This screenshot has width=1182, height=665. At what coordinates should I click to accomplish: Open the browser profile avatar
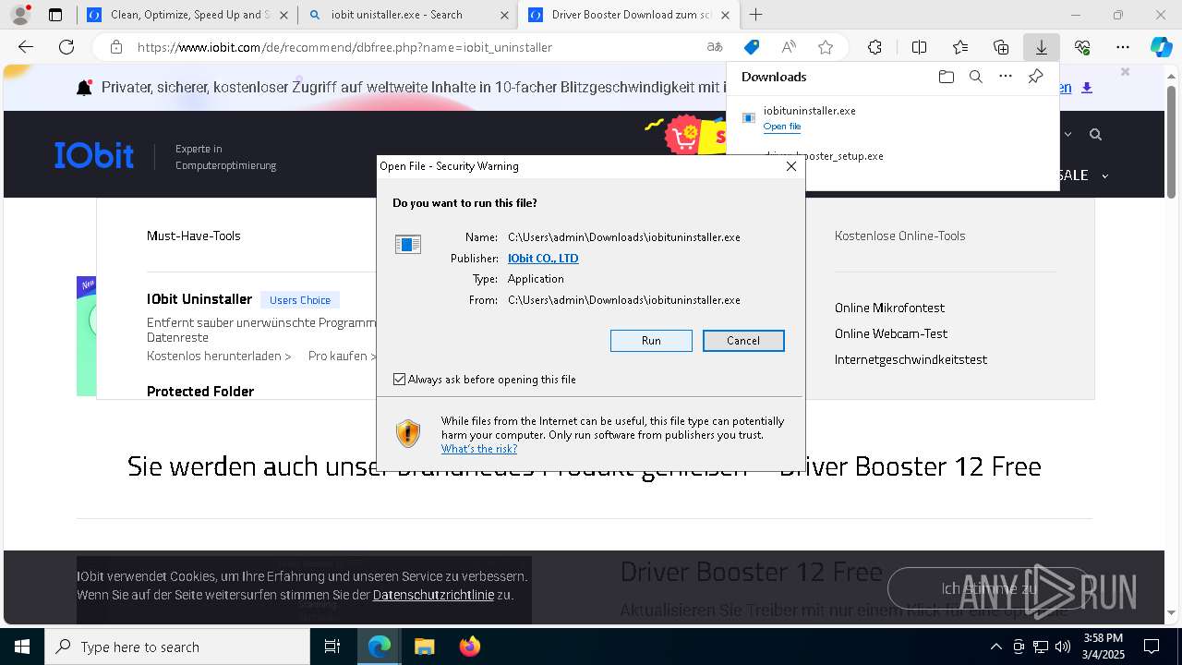[x=20, y=15]
